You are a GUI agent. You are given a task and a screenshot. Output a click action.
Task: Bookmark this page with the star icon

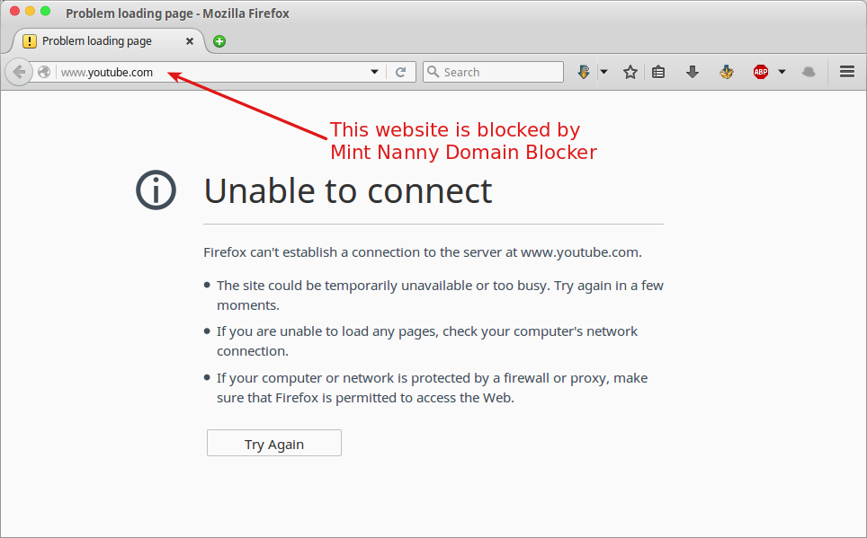coord(630,72)
